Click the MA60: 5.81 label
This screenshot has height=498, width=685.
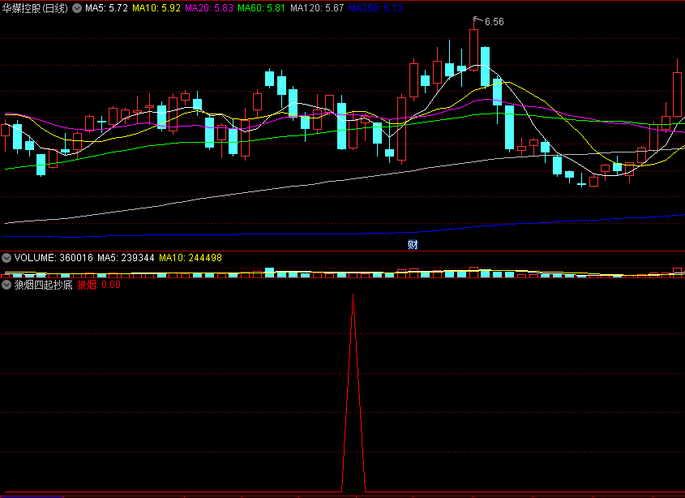262,8
